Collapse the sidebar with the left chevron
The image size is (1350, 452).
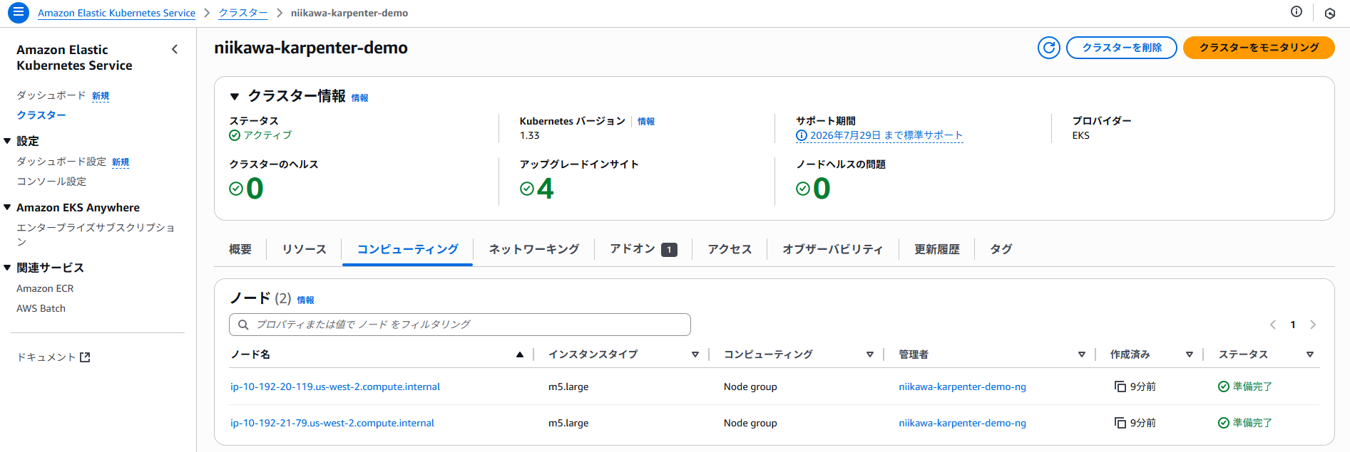coord(175,49)
